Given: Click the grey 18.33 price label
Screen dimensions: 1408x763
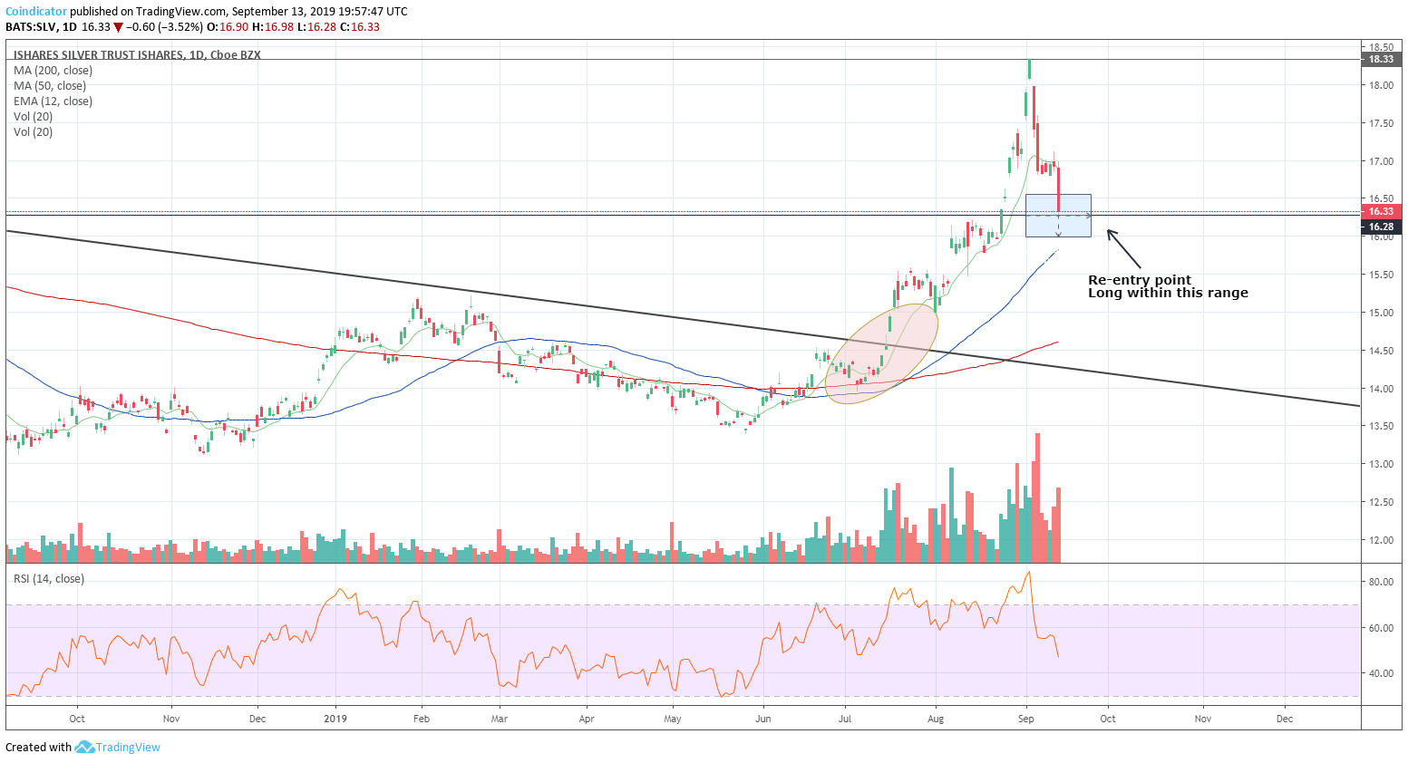Looking at the screenshot, I should pos(1381,60).
